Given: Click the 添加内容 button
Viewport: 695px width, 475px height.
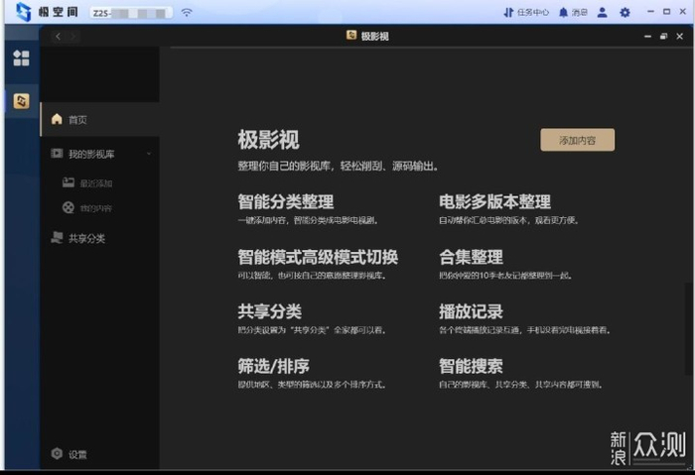Looking at the screenshot, I should coord(577,140).
